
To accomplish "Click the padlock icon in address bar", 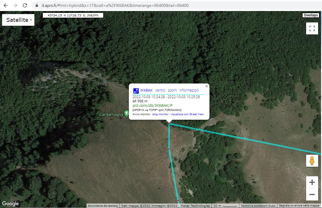I will [37, 5].
